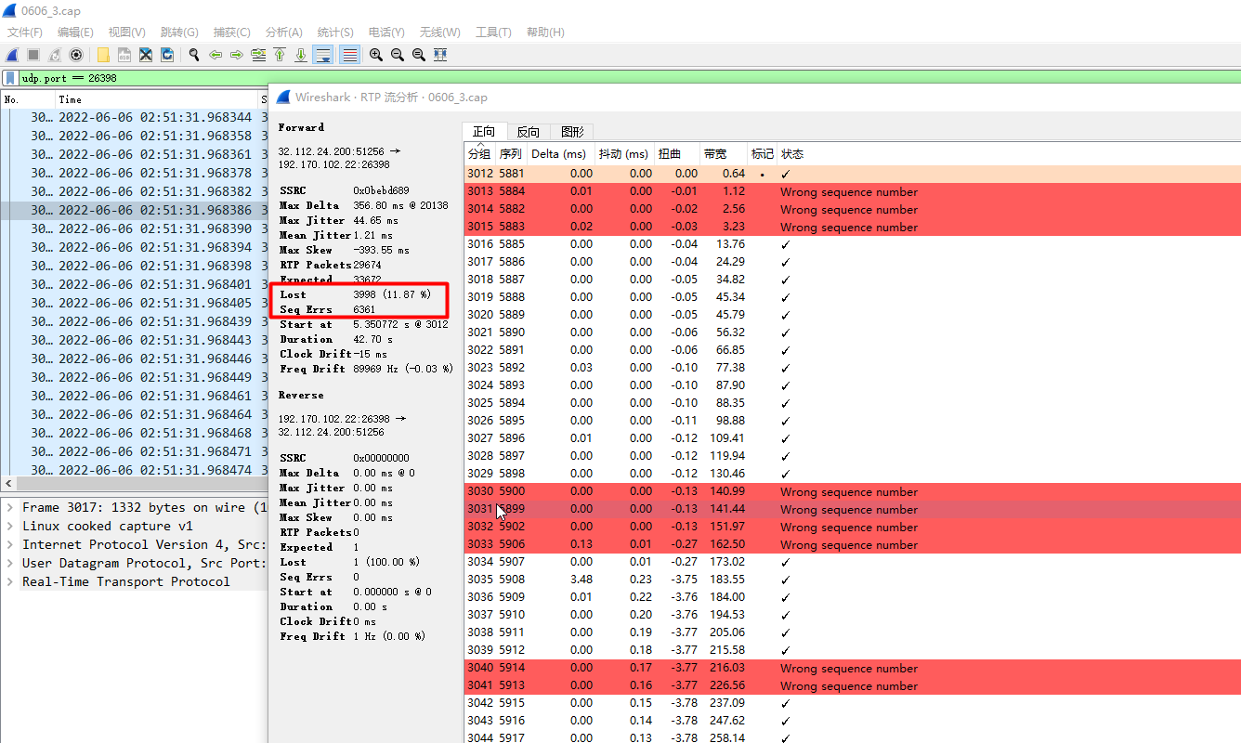Click the open capture file folder icon
Viewport: 1241px width, 743px height.
tap(103, 55)
